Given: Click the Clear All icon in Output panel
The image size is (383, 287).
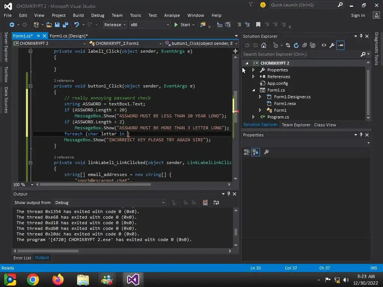Looking at the screenshot, I should [205, 203].
